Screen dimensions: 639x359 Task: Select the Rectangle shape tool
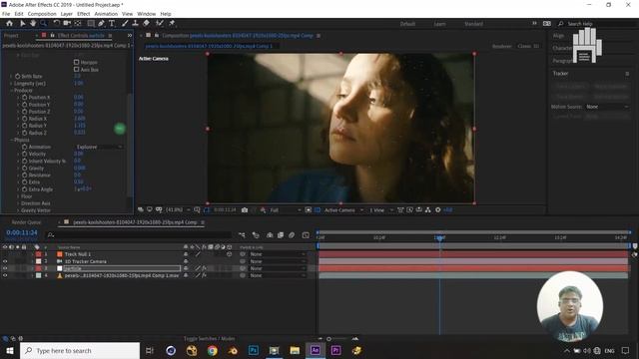tap(91, 24)
